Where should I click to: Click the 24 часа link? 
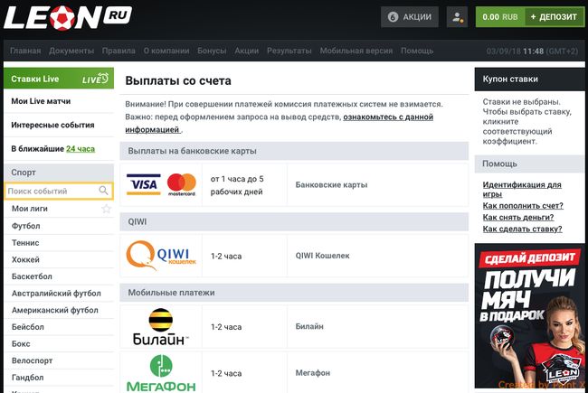81,149
